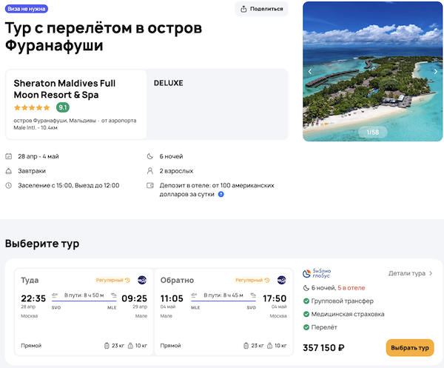
Task: Click Регулярный badge on outbound flight
Action: point(112,280)
